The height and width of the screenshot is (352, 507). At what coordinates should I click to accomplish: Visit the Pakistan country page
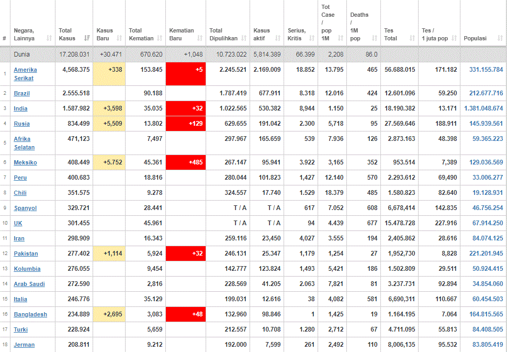pyautogui.click(x=26, y=254)
